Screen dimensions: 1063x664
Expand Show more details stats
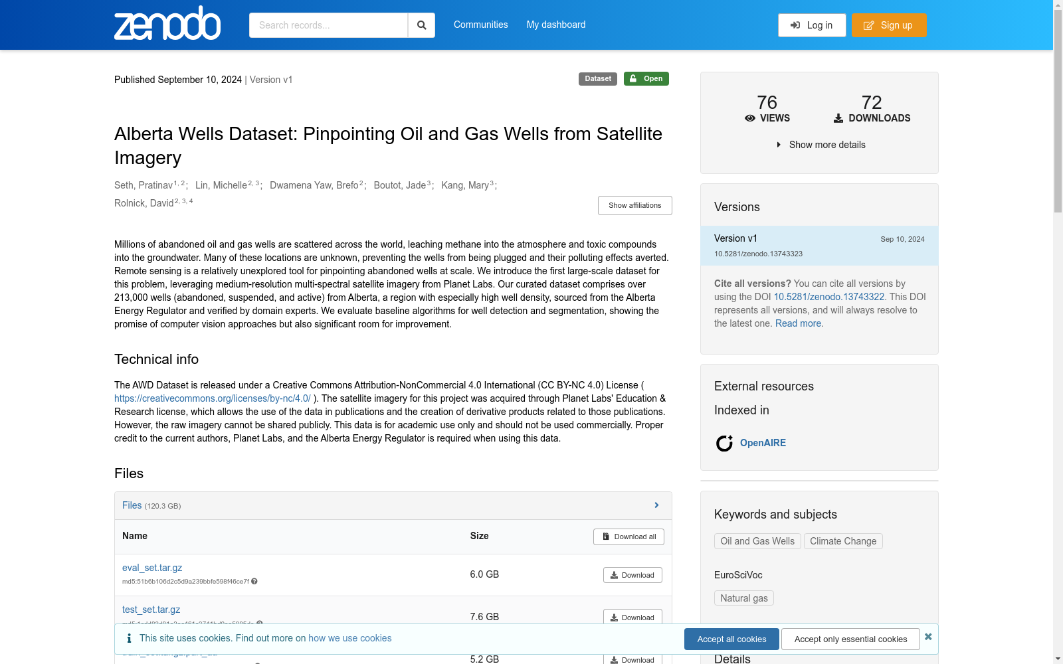click(820, 145)
